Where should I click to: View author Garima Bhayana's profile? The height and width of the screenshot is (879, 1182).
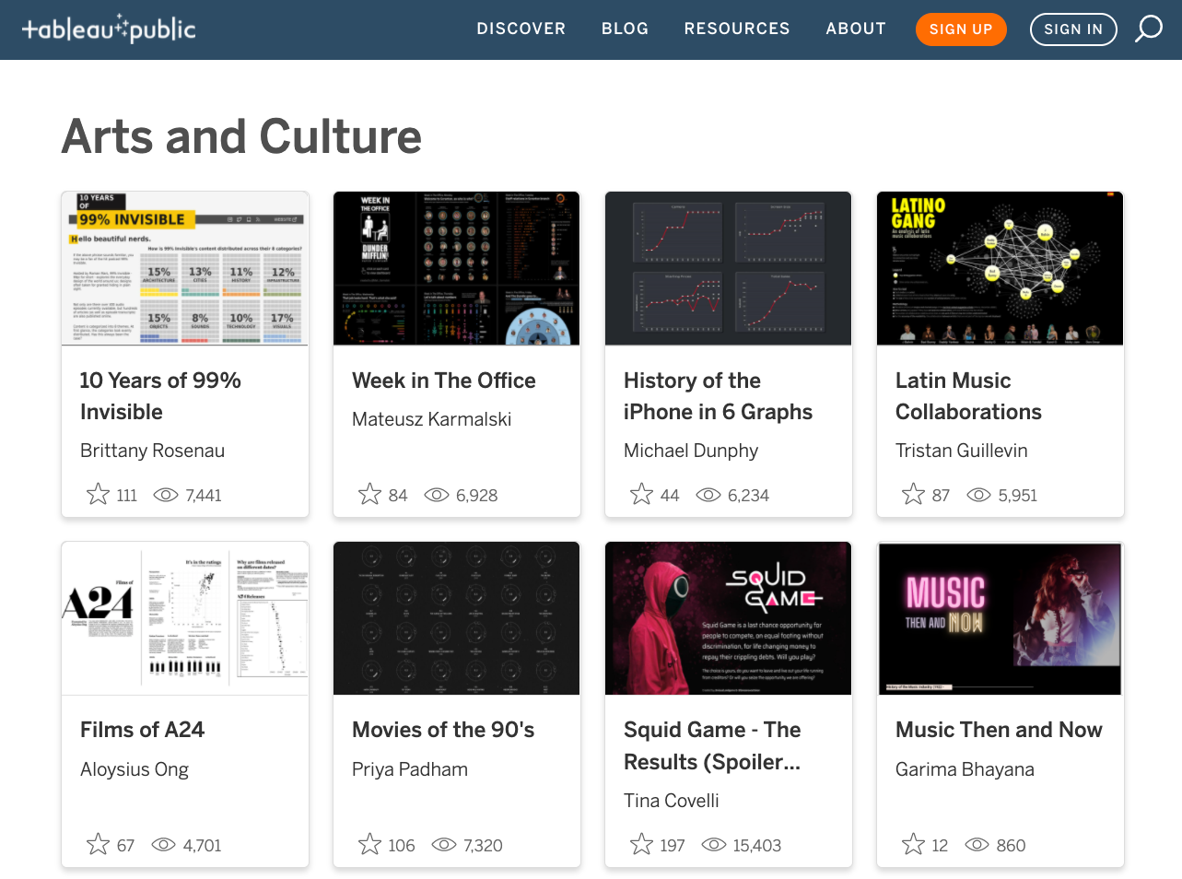point(965,769)
